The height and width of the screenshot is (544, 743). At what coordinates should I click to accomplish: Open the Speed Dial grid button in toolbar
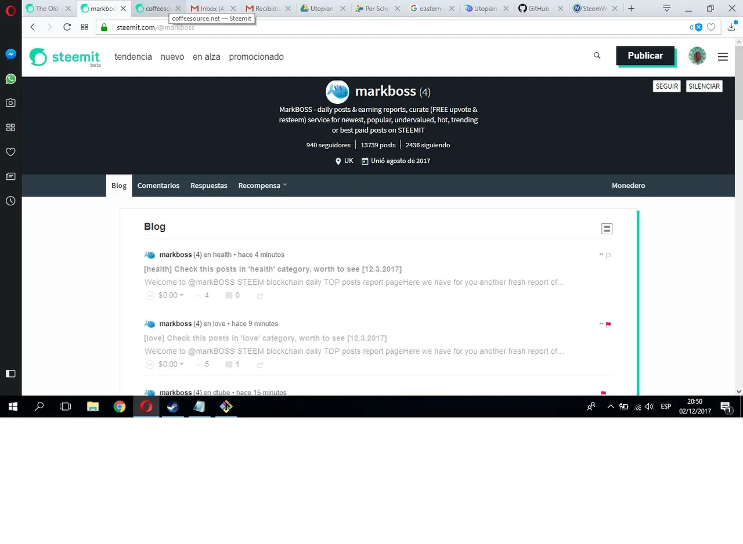[84, 27]
